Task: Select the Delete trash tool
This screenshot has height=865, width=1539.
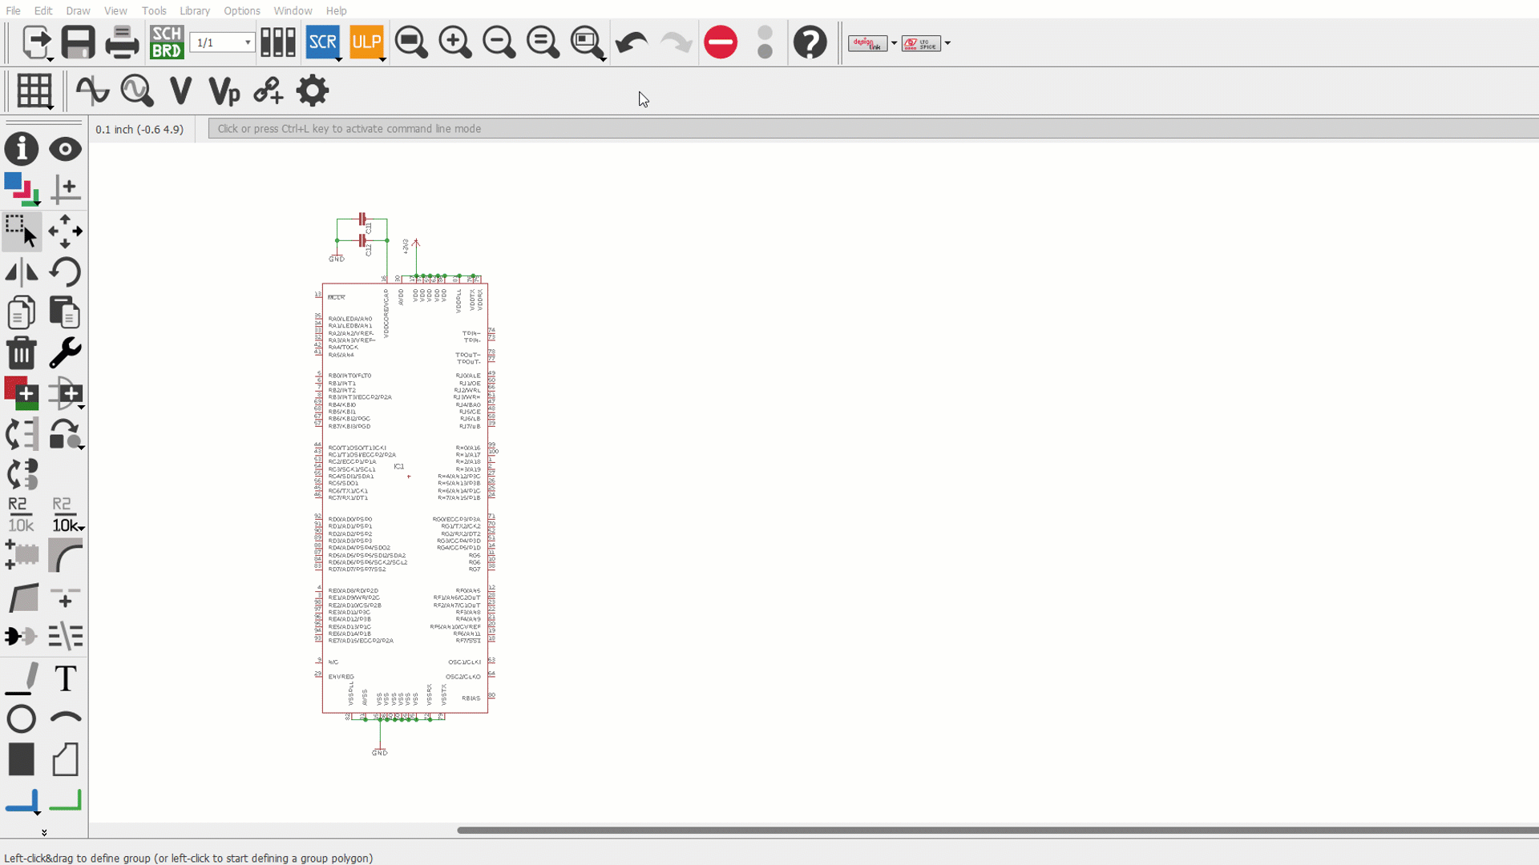Action: coord(22,353)
